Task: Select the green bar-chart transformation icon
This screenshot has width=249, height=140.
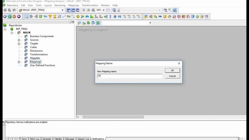Action: point(92,16)
